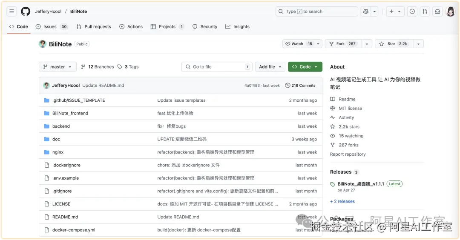This screenshot has height=240, width=460.
Task: Open JefferyHcool owner breadcrumb link
Action: (x=48, y=11)
